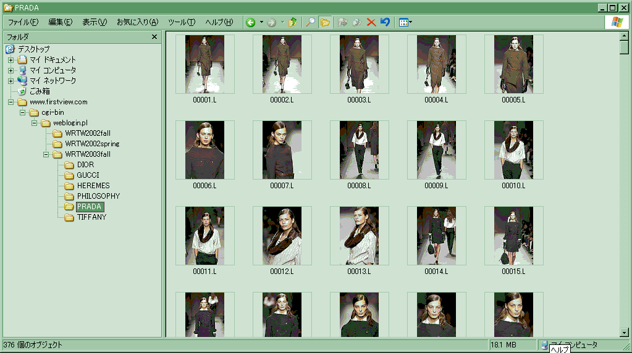Click the vertical scrollbar down arrow

pyautogui.click(x=623, y=332)
